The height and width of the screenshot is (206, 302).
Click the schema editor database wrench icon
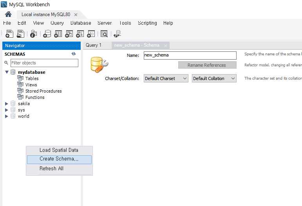click(x=99, y=65)
